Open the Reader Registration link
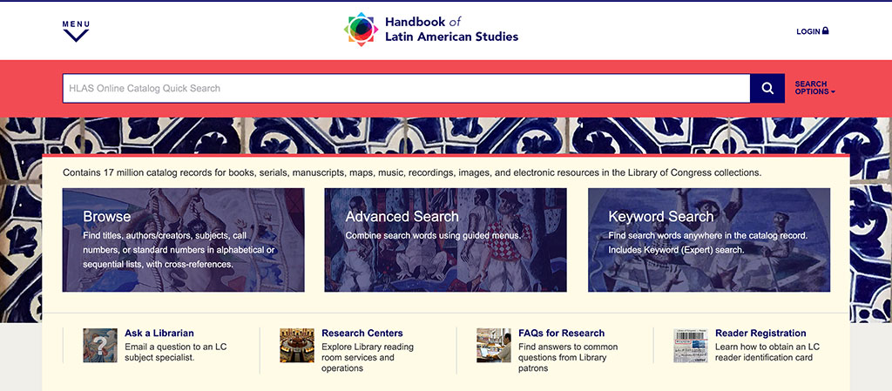This screenshot has width=892, height=391. 760,333
